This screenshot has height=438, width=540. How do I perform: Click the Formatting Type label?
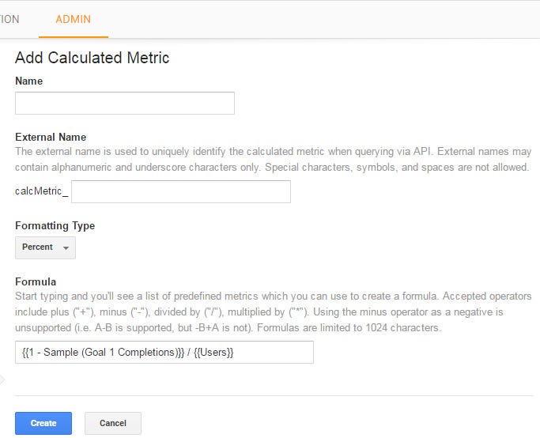55,225
